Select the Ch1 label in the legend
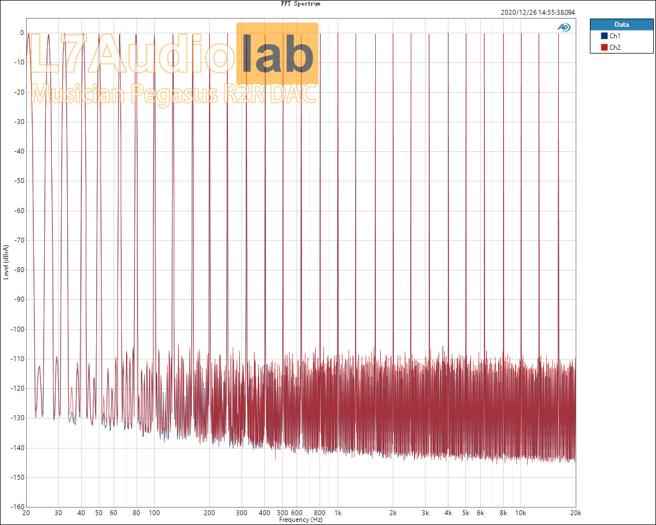 point(615,36)
